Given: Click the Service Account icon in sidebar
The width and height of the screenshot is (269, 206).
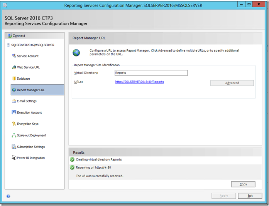Looking at the screenshot, I should pyautogui.click(x=14, y=56).
